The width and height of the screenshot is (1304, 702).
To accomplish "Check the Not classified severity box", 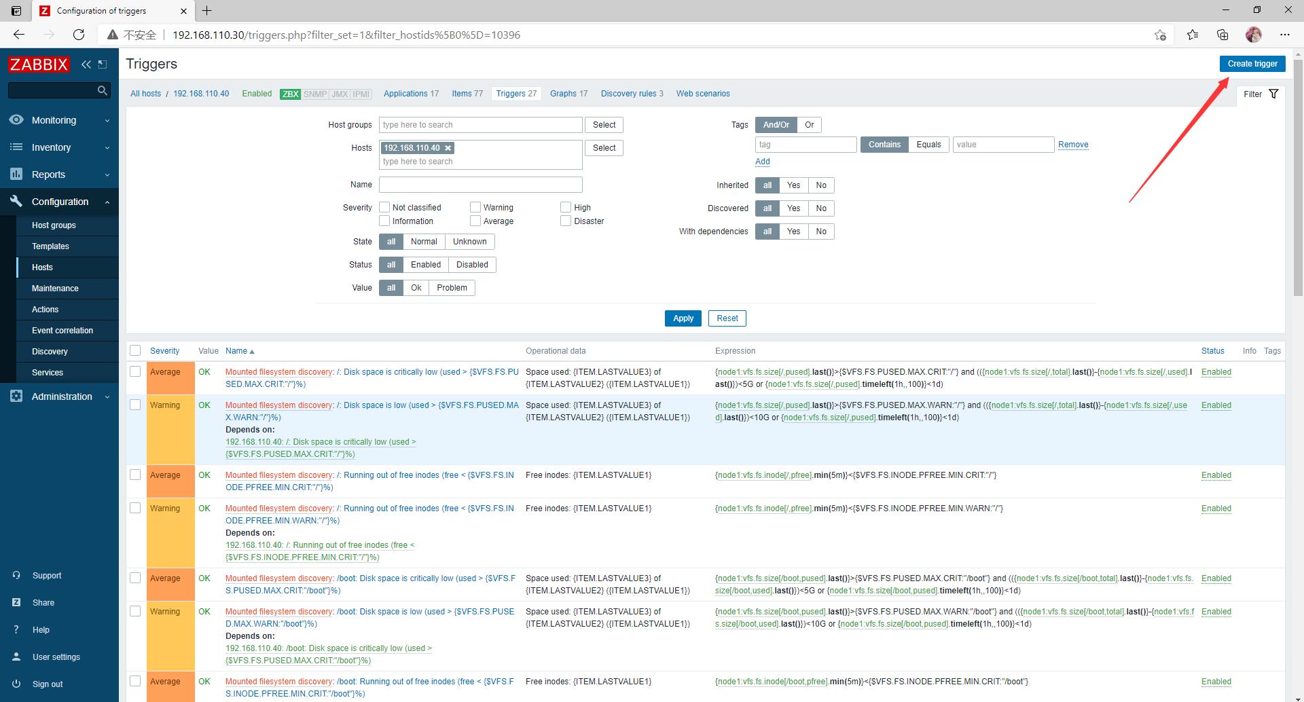I will click(384, 207).
